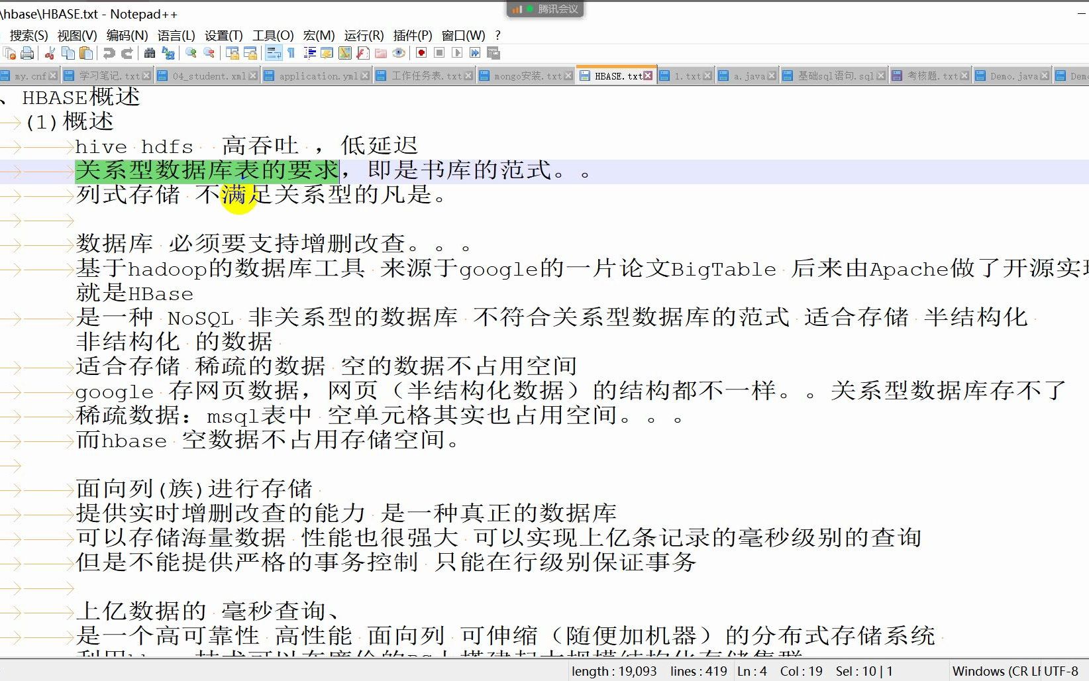Image resolution: width=1089 pixels, height=681 pixels.
Task: Open the 运行(R) menu
Action: 364,35
